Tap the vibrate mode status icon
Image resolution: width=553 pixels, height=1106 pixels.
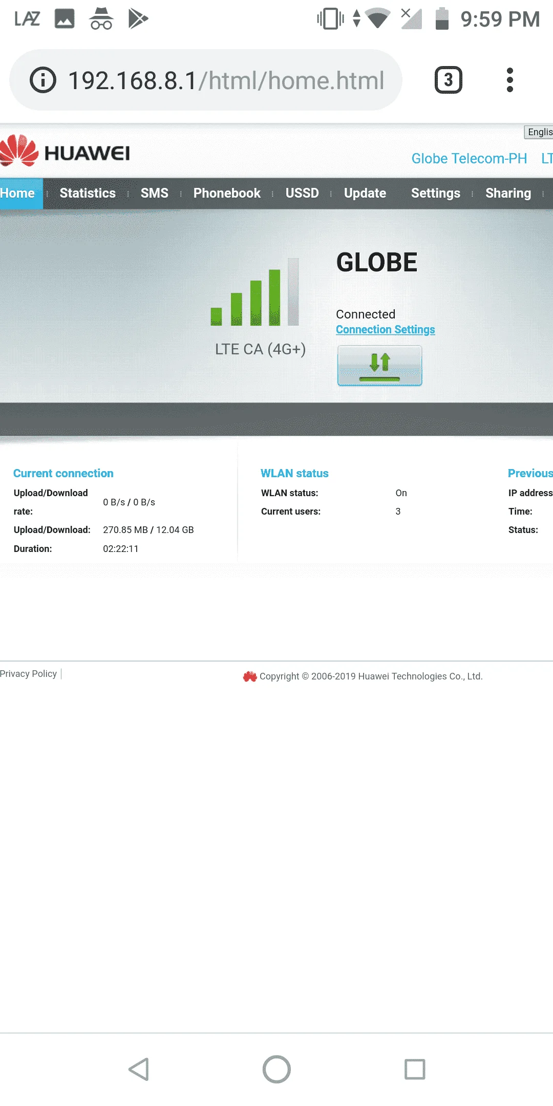tap(330, 19)
